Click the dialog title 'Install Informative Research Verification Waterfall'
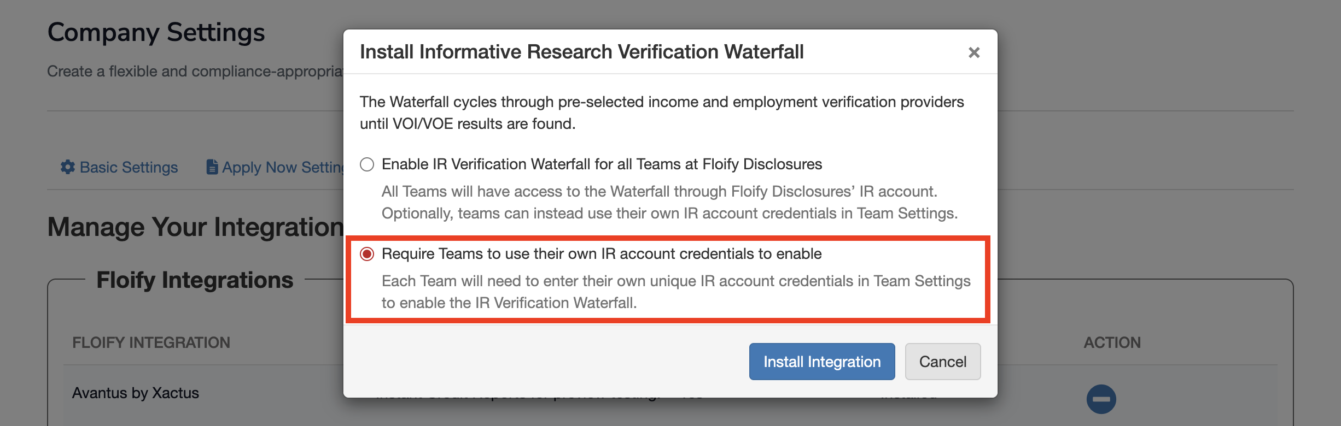 click(x=581, y=52)
